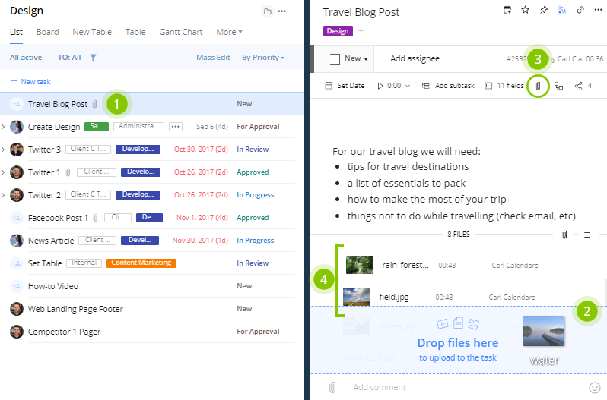Open the ellipsis box on Create Design row
This screenshot has height=400, width=607.
[x=176, y=127]
